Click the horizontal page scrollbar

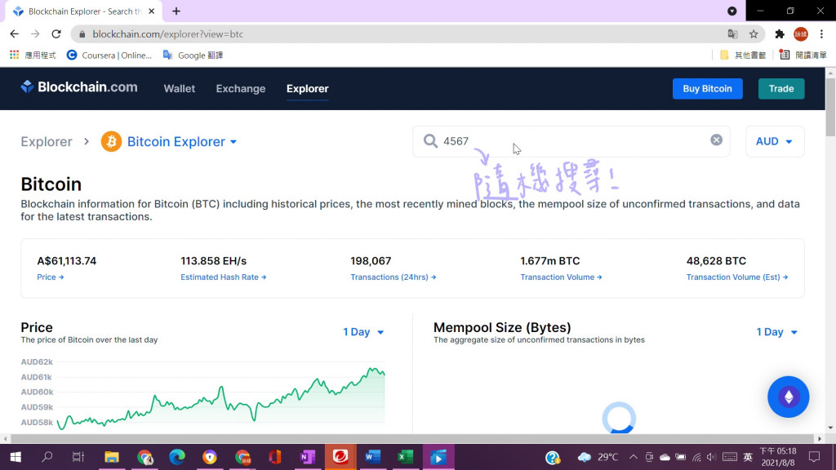(x=412, y=438)
